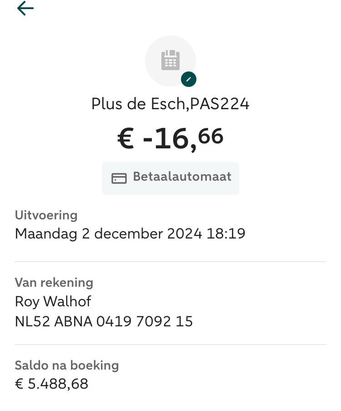Click the divider line below the execution date
The height and width of the screenshot is (411, 341).
pos(170,262)
